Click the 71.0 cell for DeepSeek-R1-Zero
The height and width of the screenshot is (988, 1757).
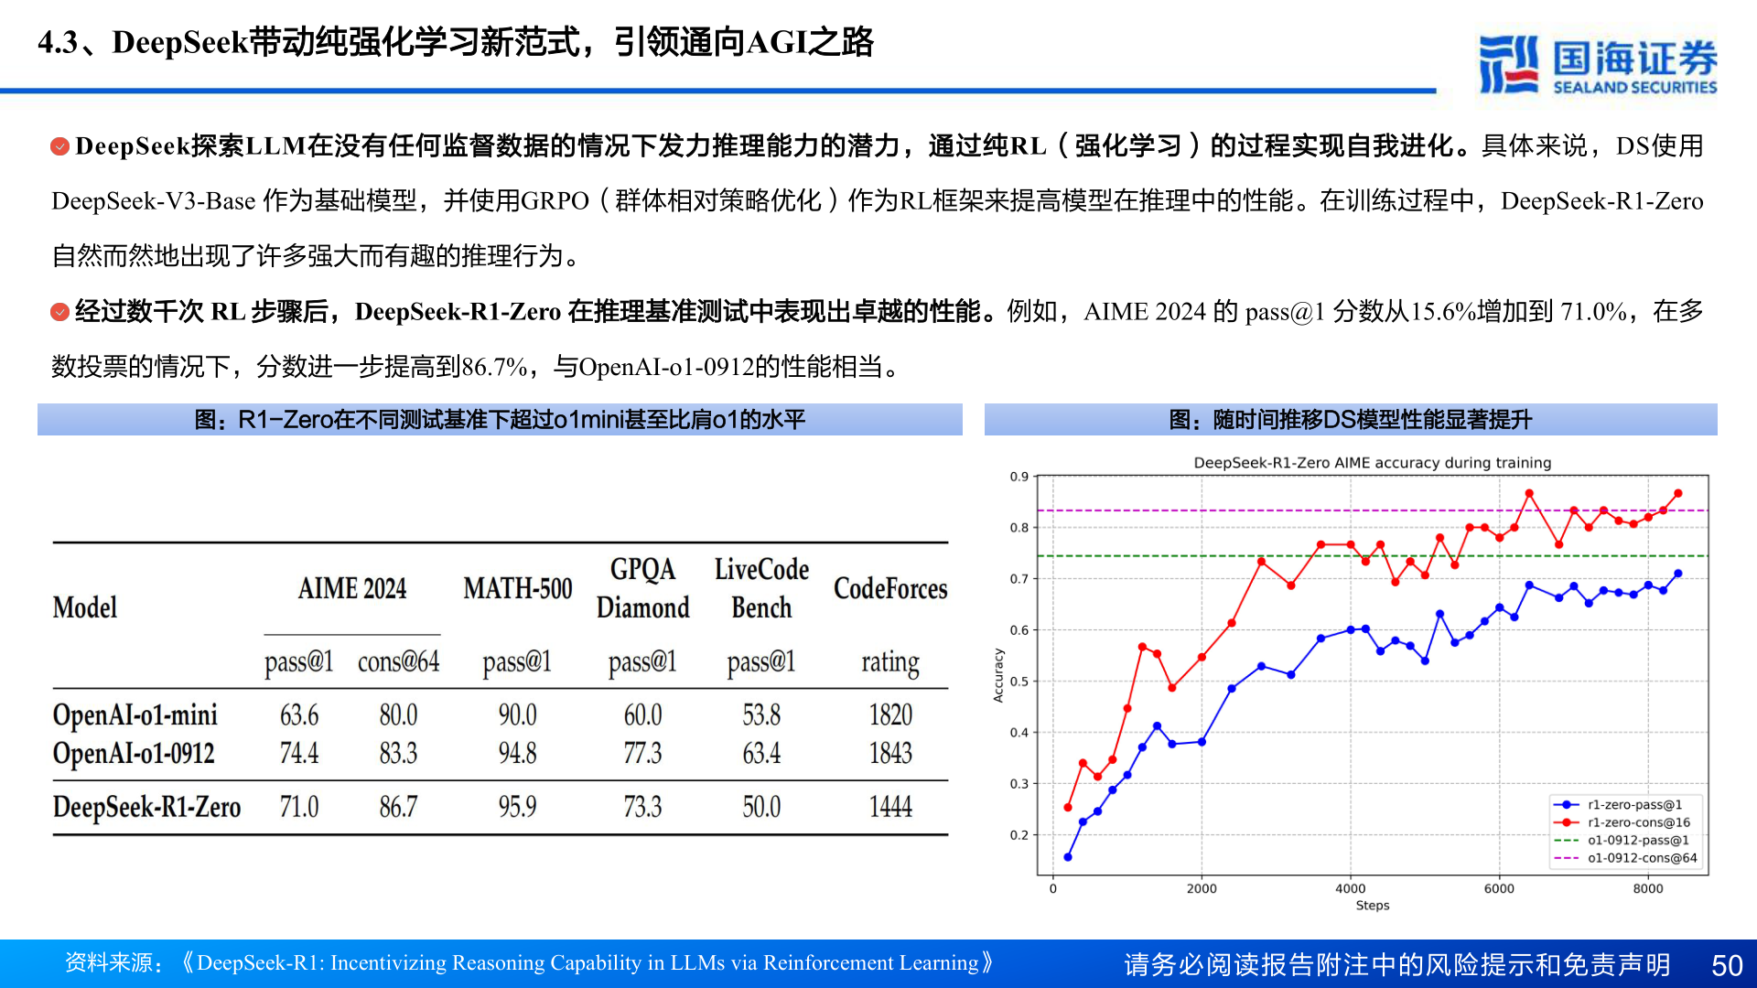[299, 807]
